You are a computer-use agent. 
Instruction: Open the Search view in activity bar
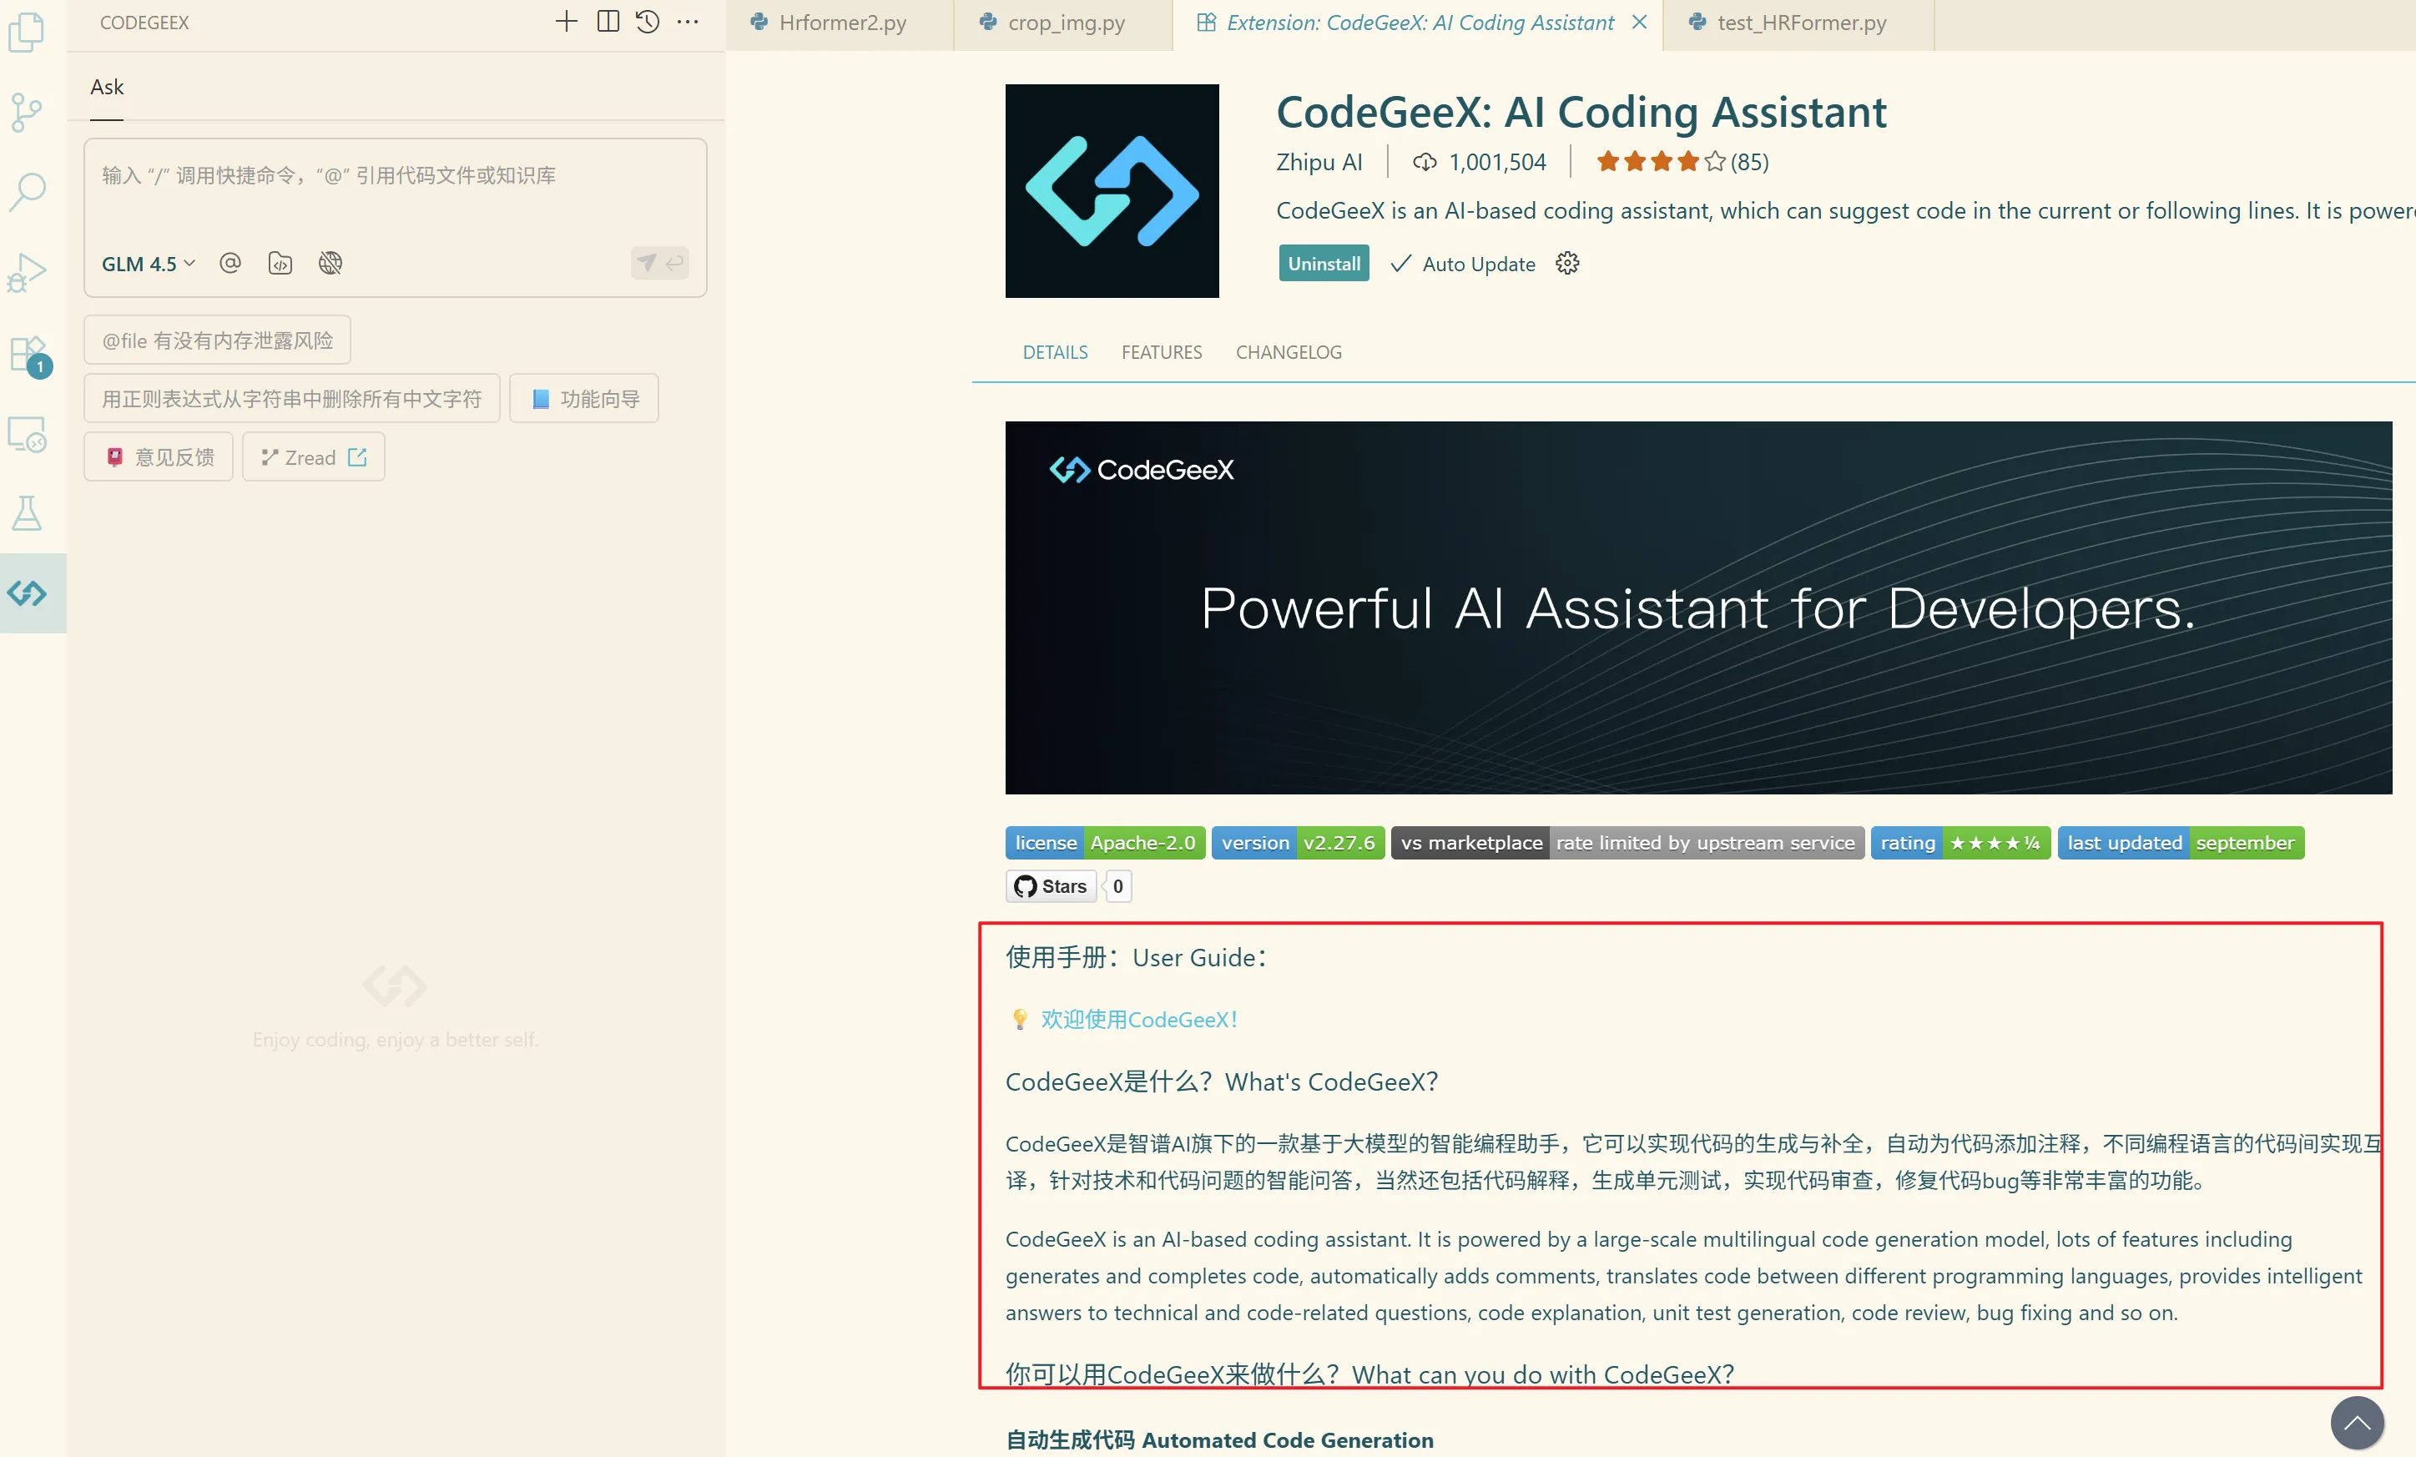click(x=27, y=192)
